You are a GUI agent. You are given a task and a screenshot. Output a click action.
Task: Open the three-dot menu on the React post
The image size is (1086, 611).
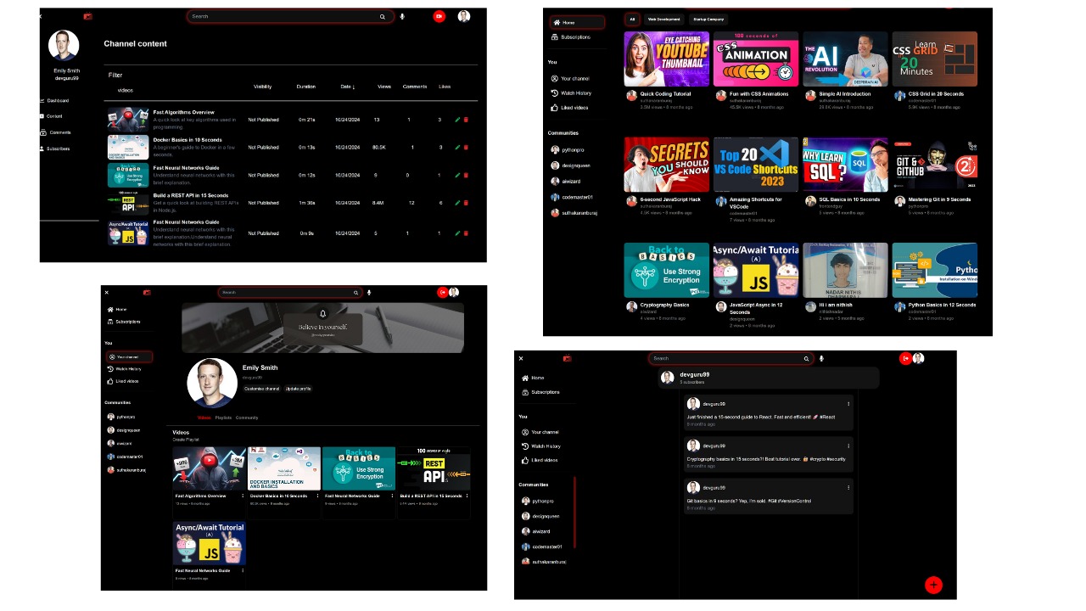coord(848,403)
